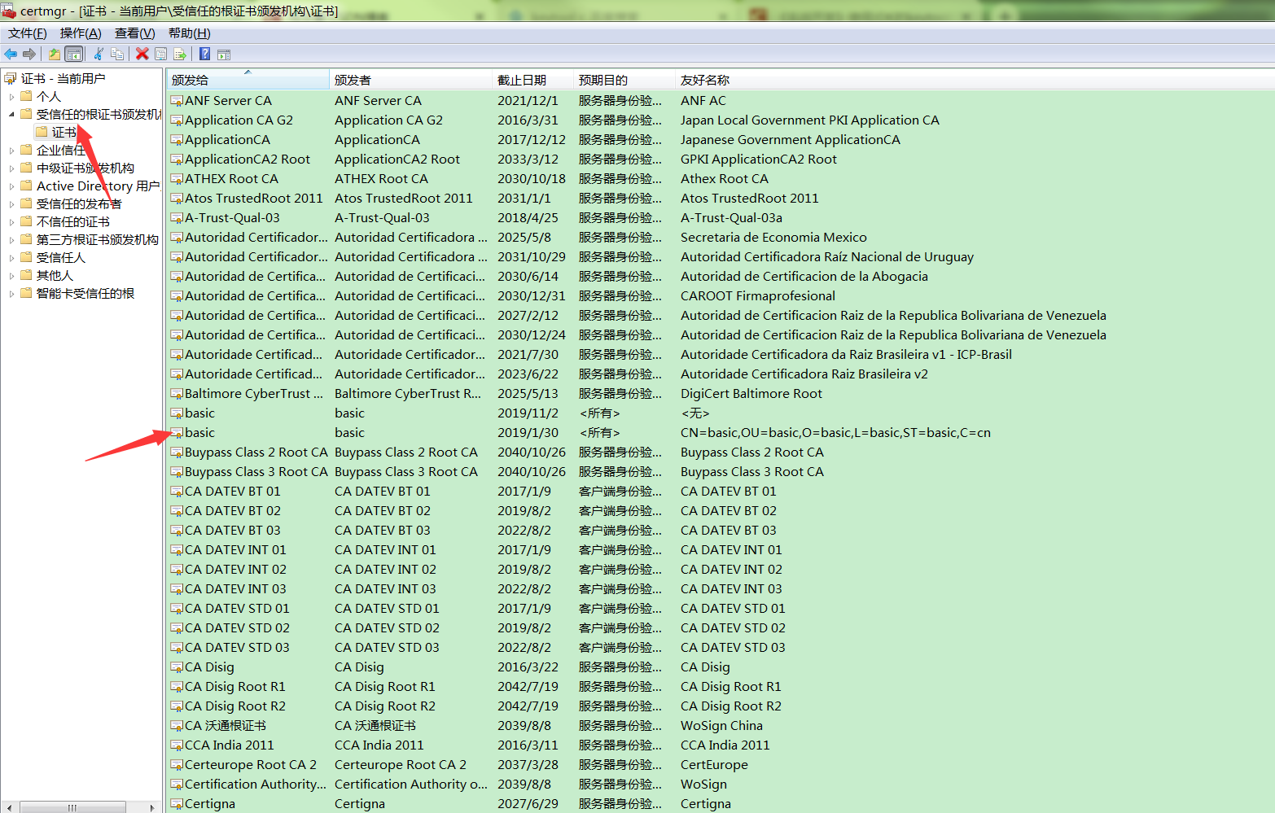Click friendly name Secretaria de Economia Mexico

(x=773, y=238)
